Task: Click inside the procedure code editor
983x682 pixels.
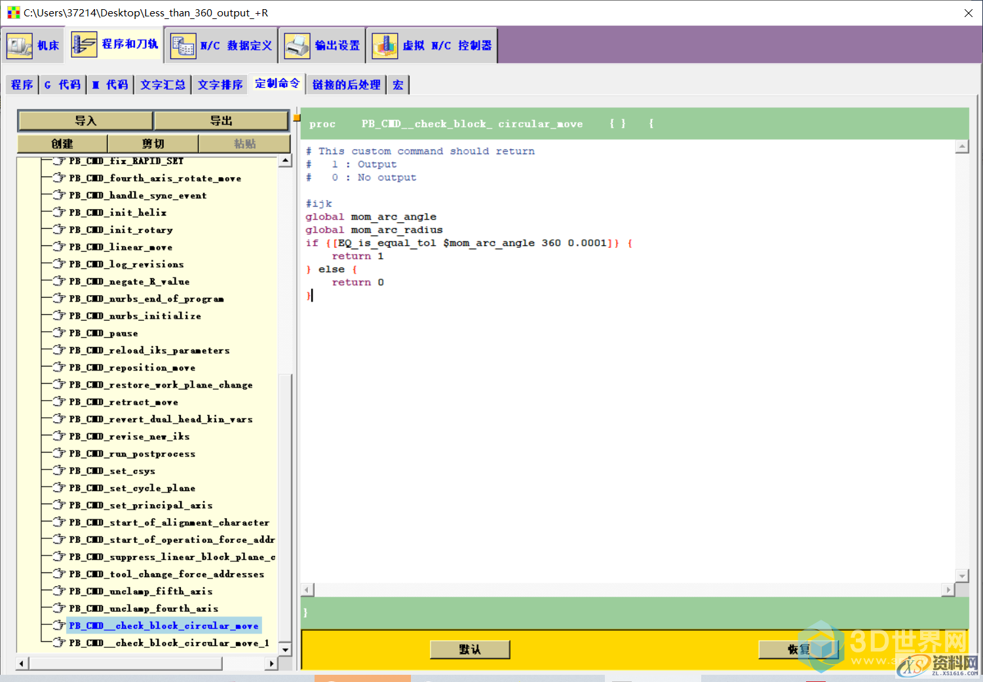Action: tap(590, 393)
